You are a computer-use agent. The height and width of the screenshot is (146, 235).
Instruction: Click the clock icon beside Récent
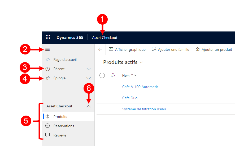point(47,69)
